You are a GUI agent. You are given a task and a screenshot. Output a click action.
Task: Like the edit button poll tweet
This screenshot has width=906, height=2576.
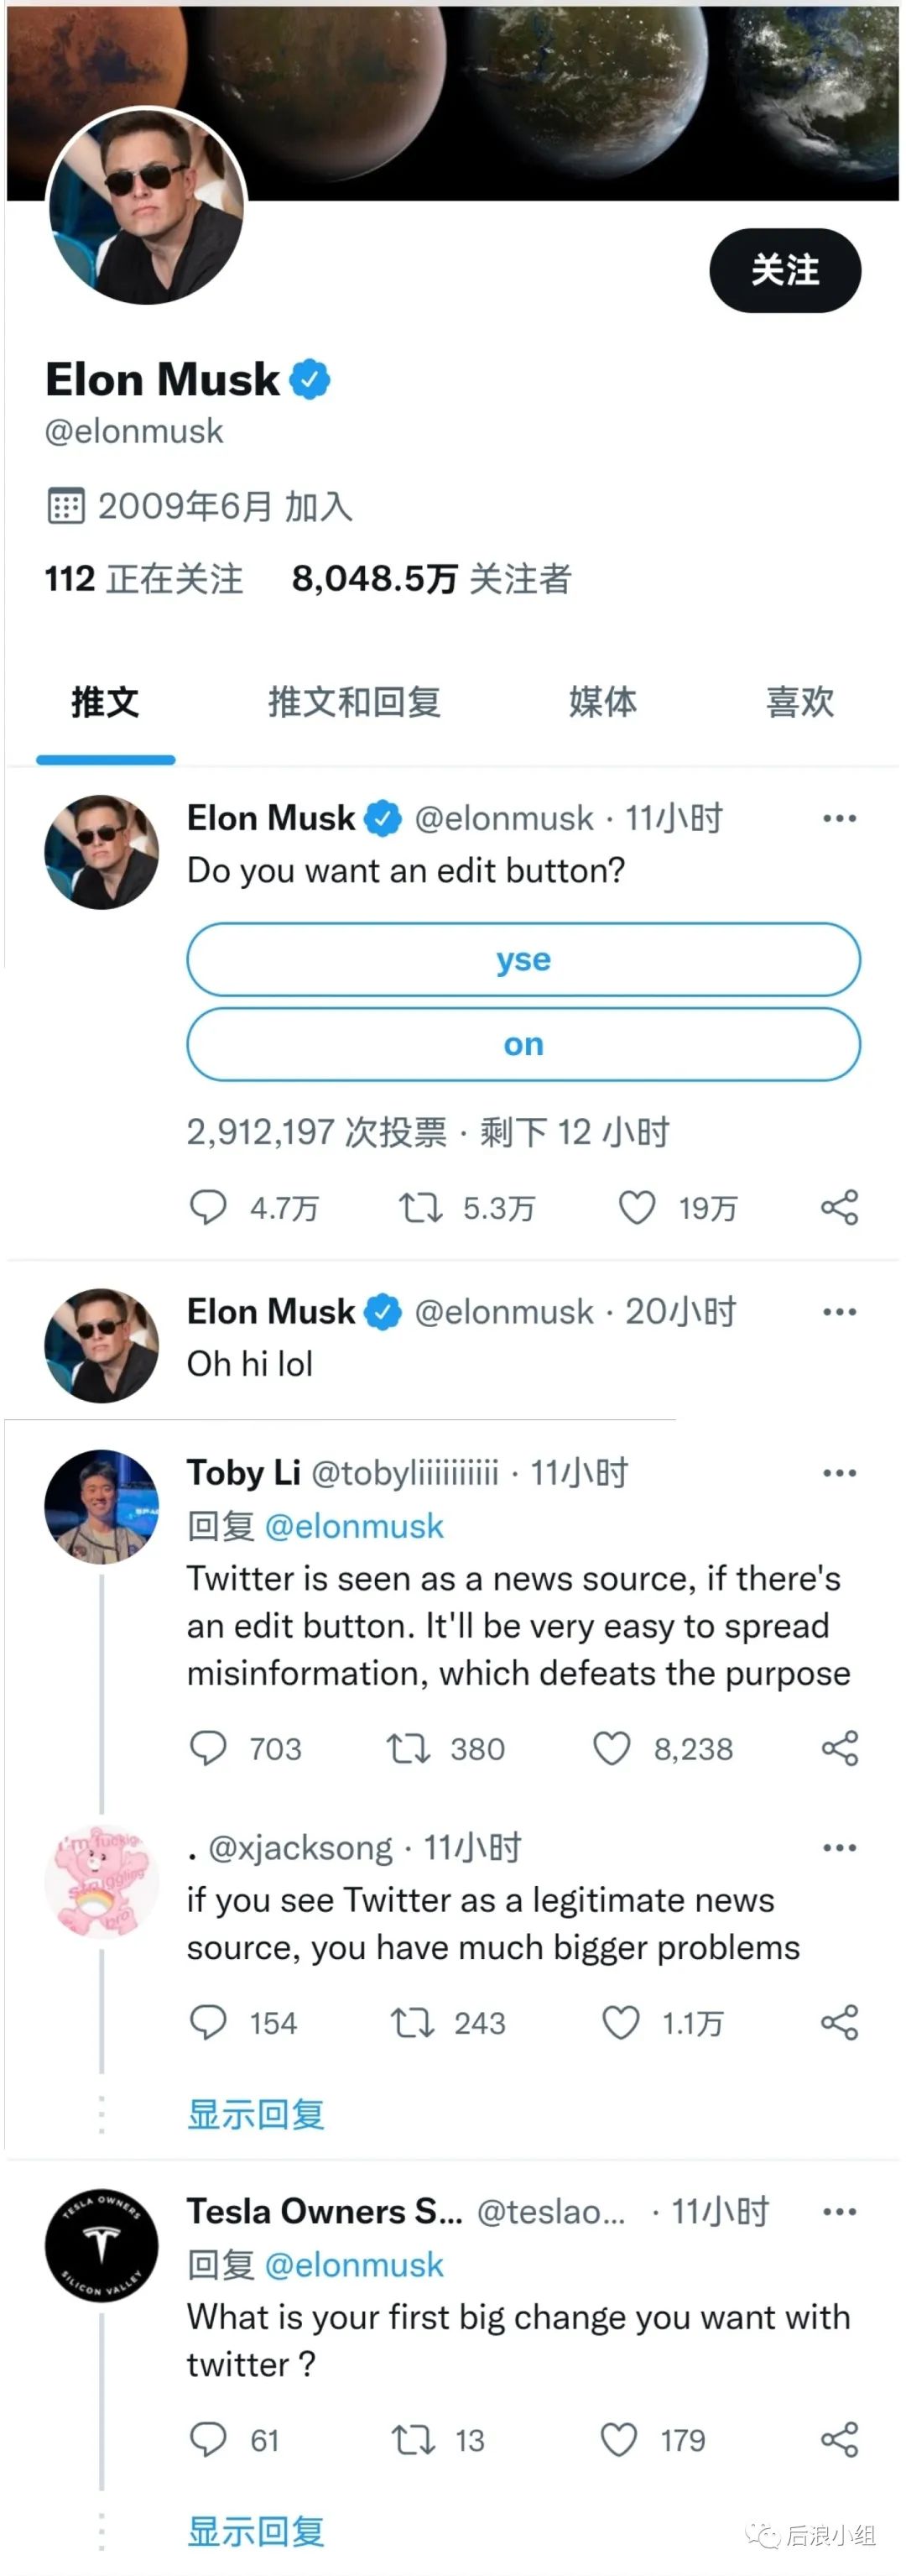tap(637, 1207)
